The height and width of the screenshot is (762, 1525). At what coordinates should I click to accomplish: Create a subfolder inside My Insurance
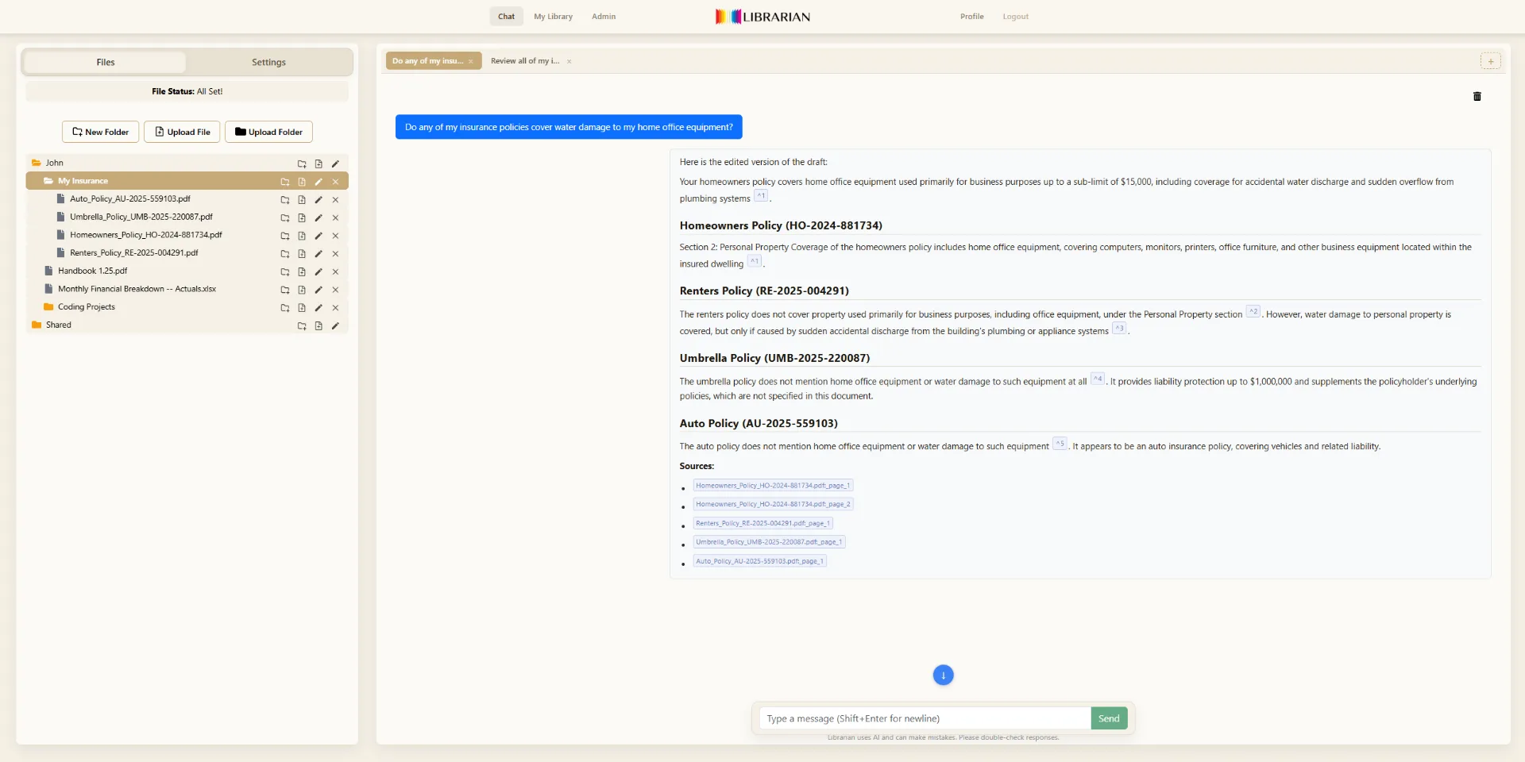click(284, 182)
